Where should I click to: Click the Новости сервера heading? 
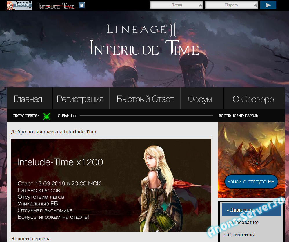point(31,239)
